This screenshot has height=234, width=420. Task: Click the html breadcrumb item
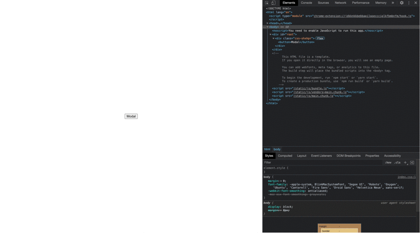pyautogui.click(x=267, y=149)
